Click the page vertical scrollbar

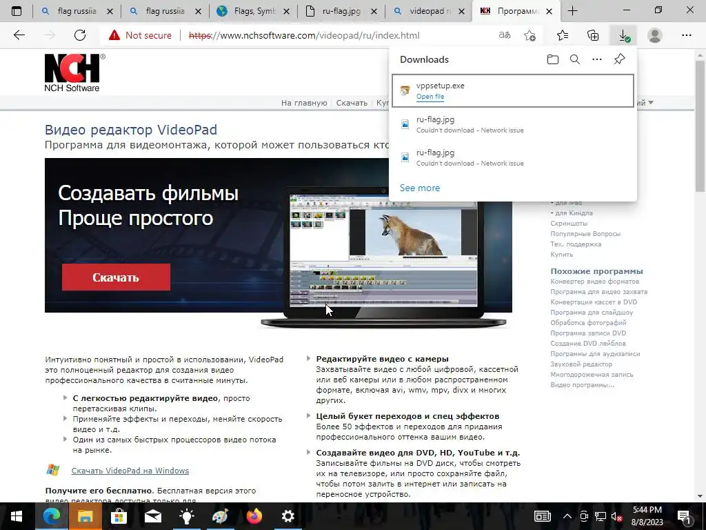click(700, 126)
